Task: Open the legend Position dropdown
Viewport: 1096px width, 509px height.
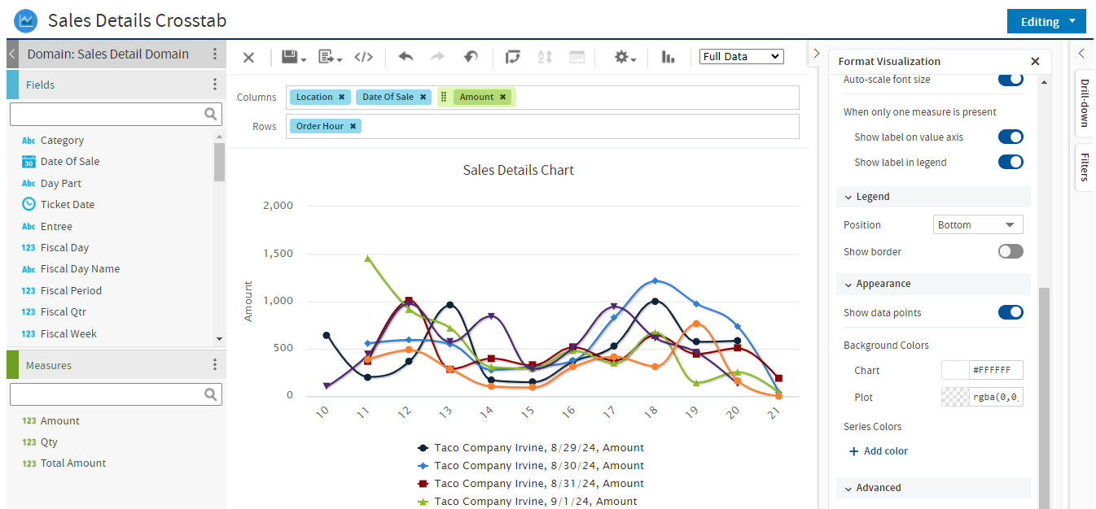Action: [978, 224]
